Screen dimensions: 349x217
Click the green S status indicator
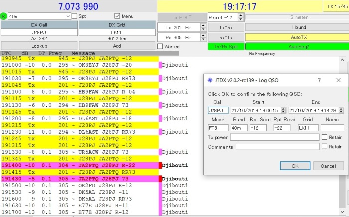click(x=4, y=16)
